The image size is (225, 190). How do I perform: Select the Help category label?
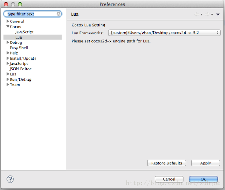pyautogui.click(x=14, y=53)
